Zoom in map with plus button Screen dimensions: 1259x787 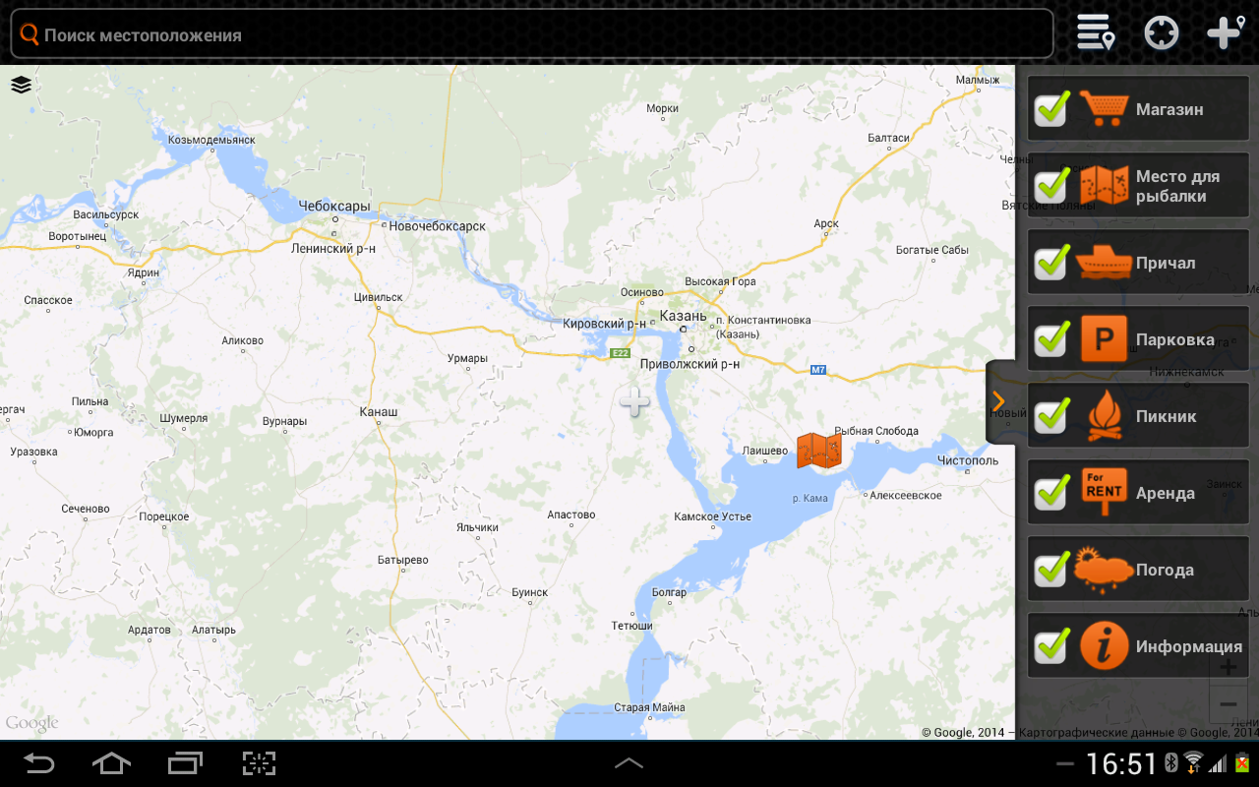(1228, 667)
